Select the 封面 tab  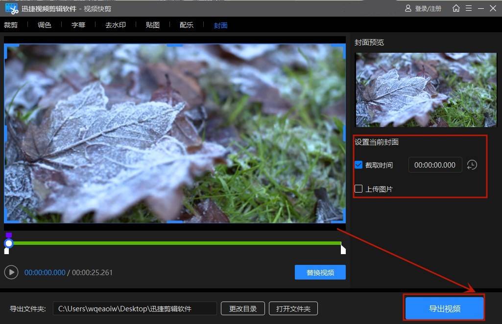(220, 25)
